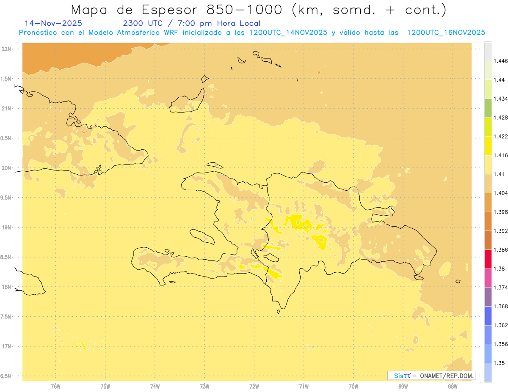
Task: Pick the light blue swatch between 1.35 and 1.356
Action: (488, 354)
